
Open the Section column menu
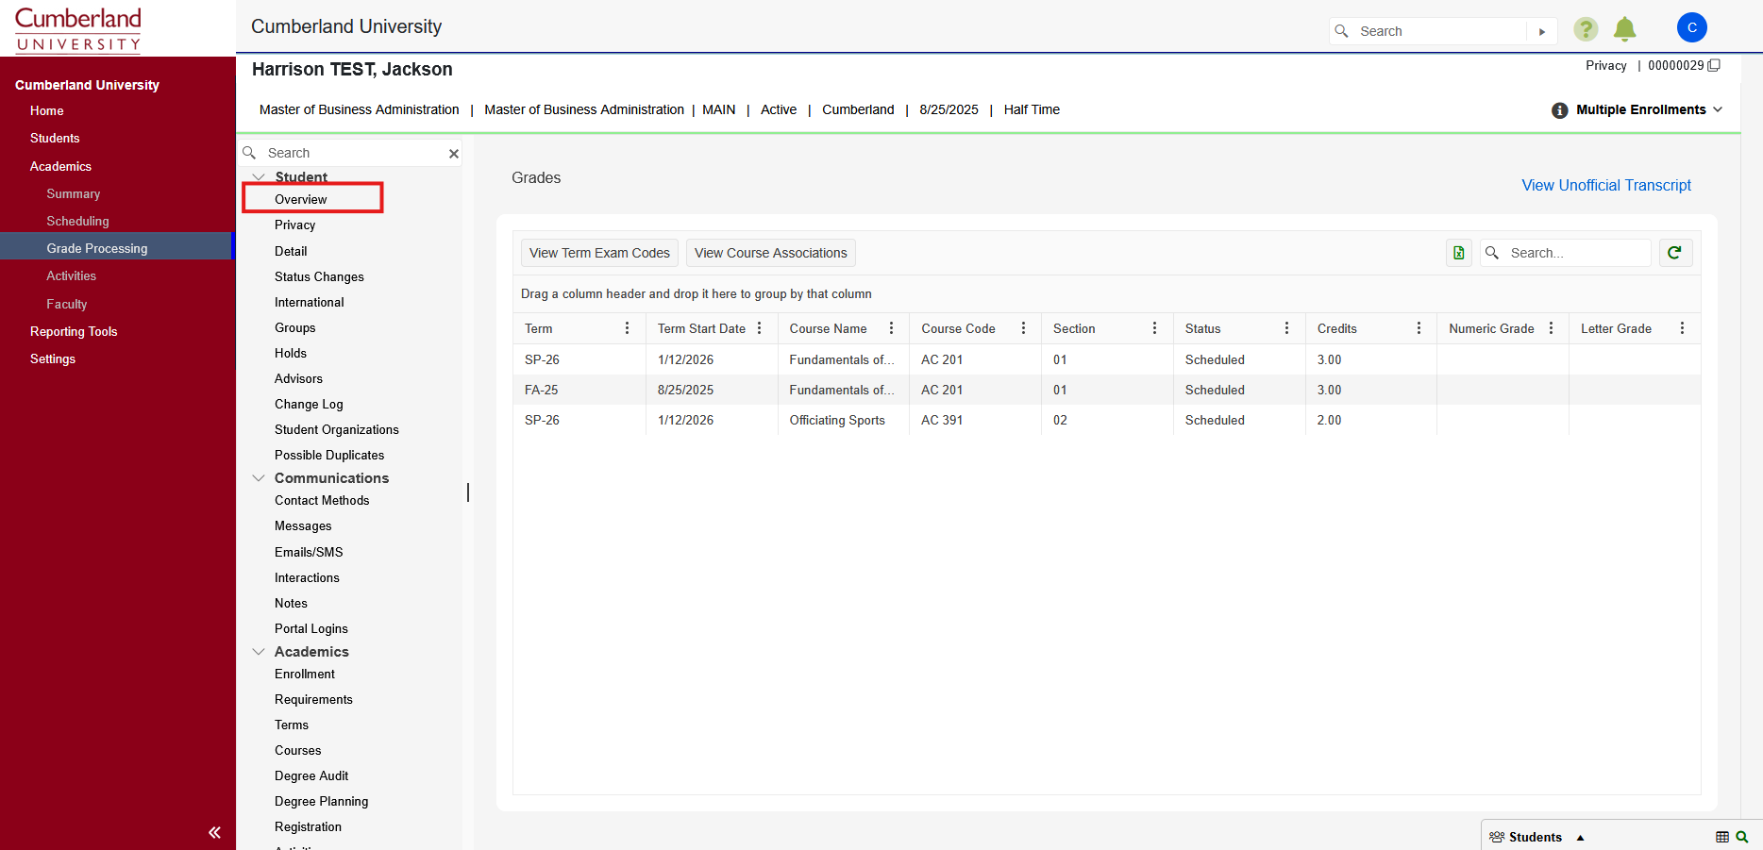click(1154, 328)
